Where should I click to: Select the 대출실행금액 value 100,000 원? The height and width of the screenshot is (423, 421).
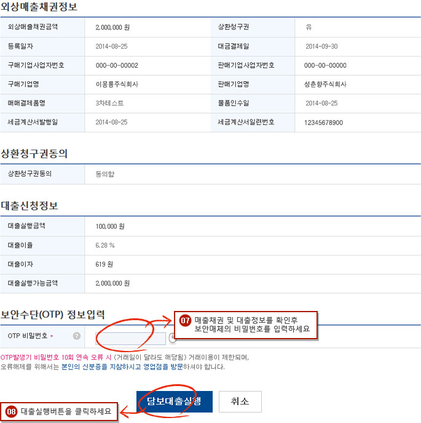[110, 227]
